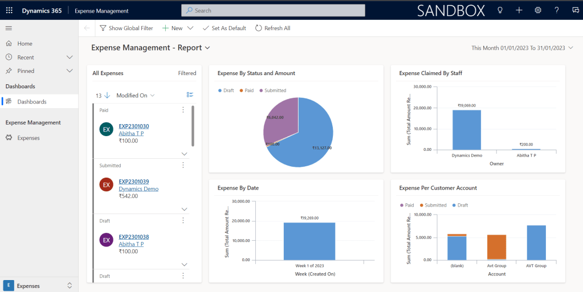Select Expenses in the left navigation

tap(28, 138)
